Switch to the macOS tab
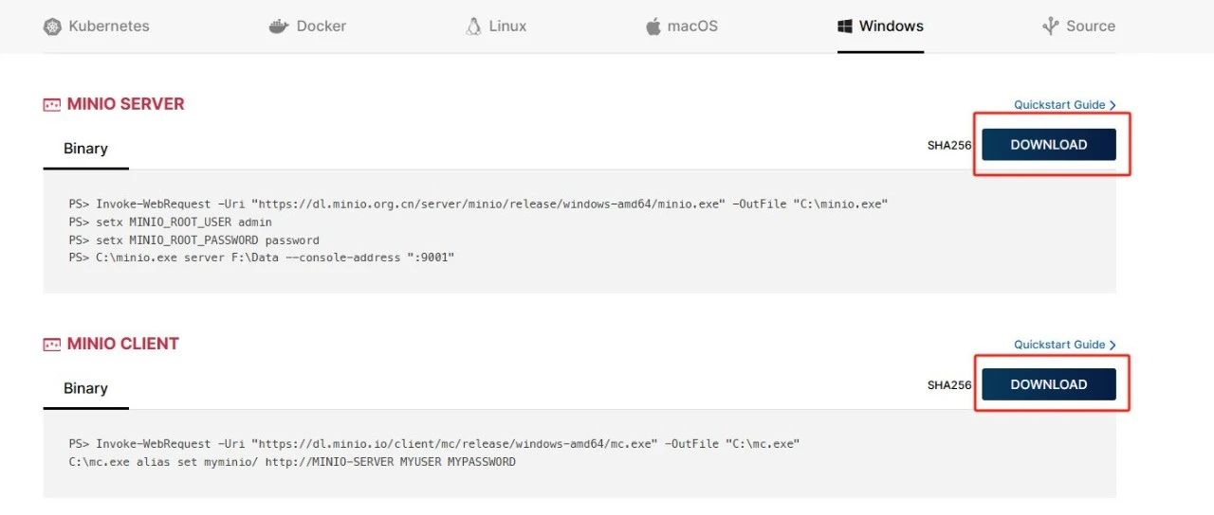Viewport: 1214px width, 515px height. (692, 27)
